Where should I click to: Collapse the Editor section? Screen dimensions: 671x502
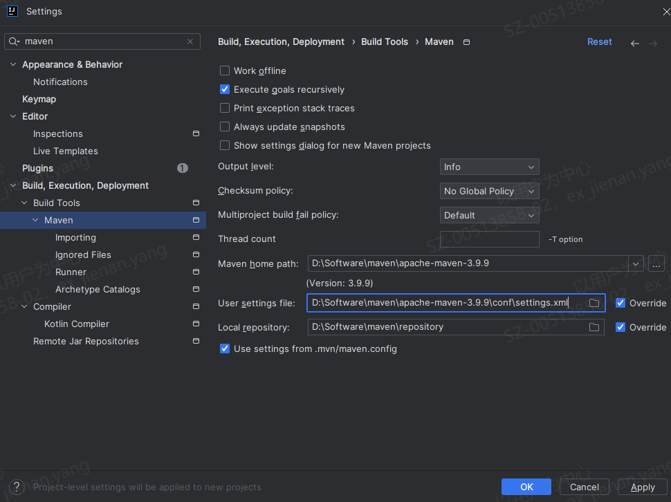(x=13, y=116)
